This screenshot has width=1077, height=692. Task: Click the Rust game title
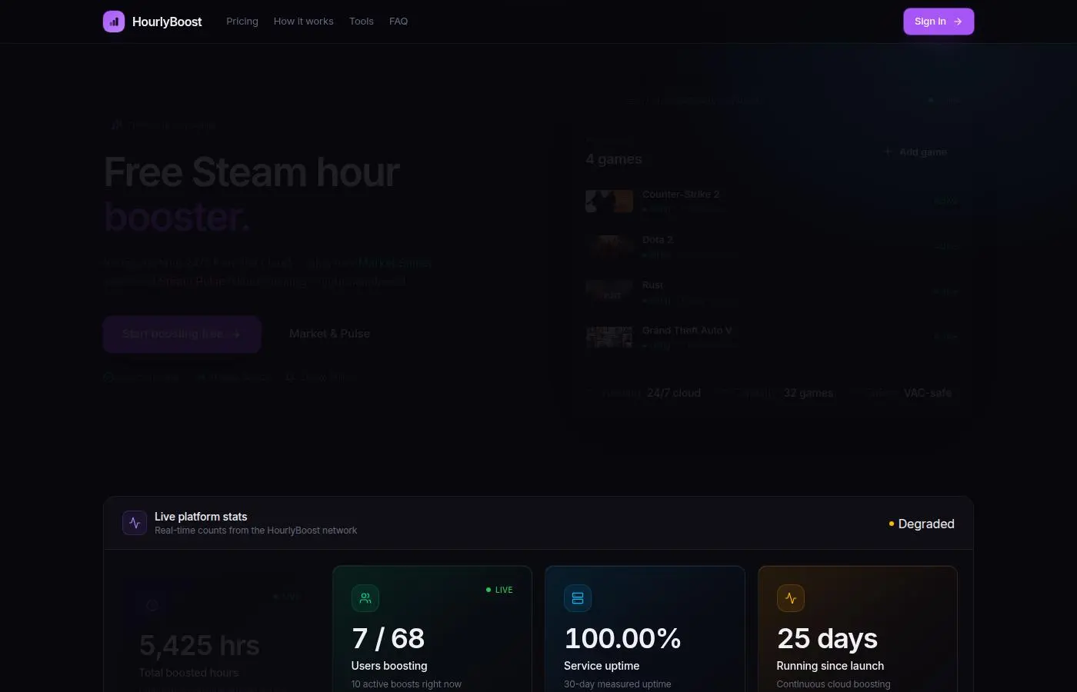[x=652, y=285]
